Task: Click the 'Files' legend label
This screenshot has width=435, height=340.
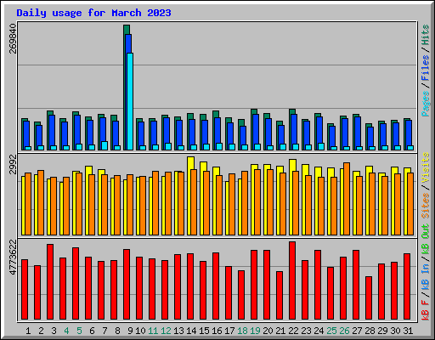Action: click(x=426, y=68)
